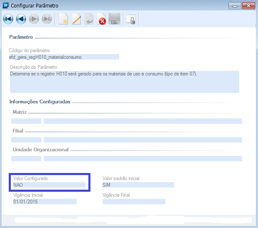Click the SP application icon in title bar
Image resolution: width=258 pixels, height=228 pixels.
(5, 5)
